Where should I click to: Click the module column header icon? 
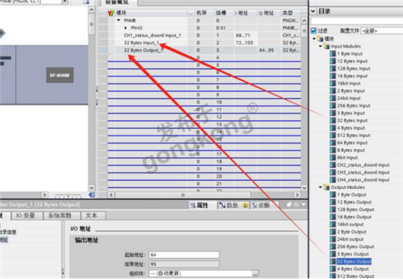[x=111, y=13]
